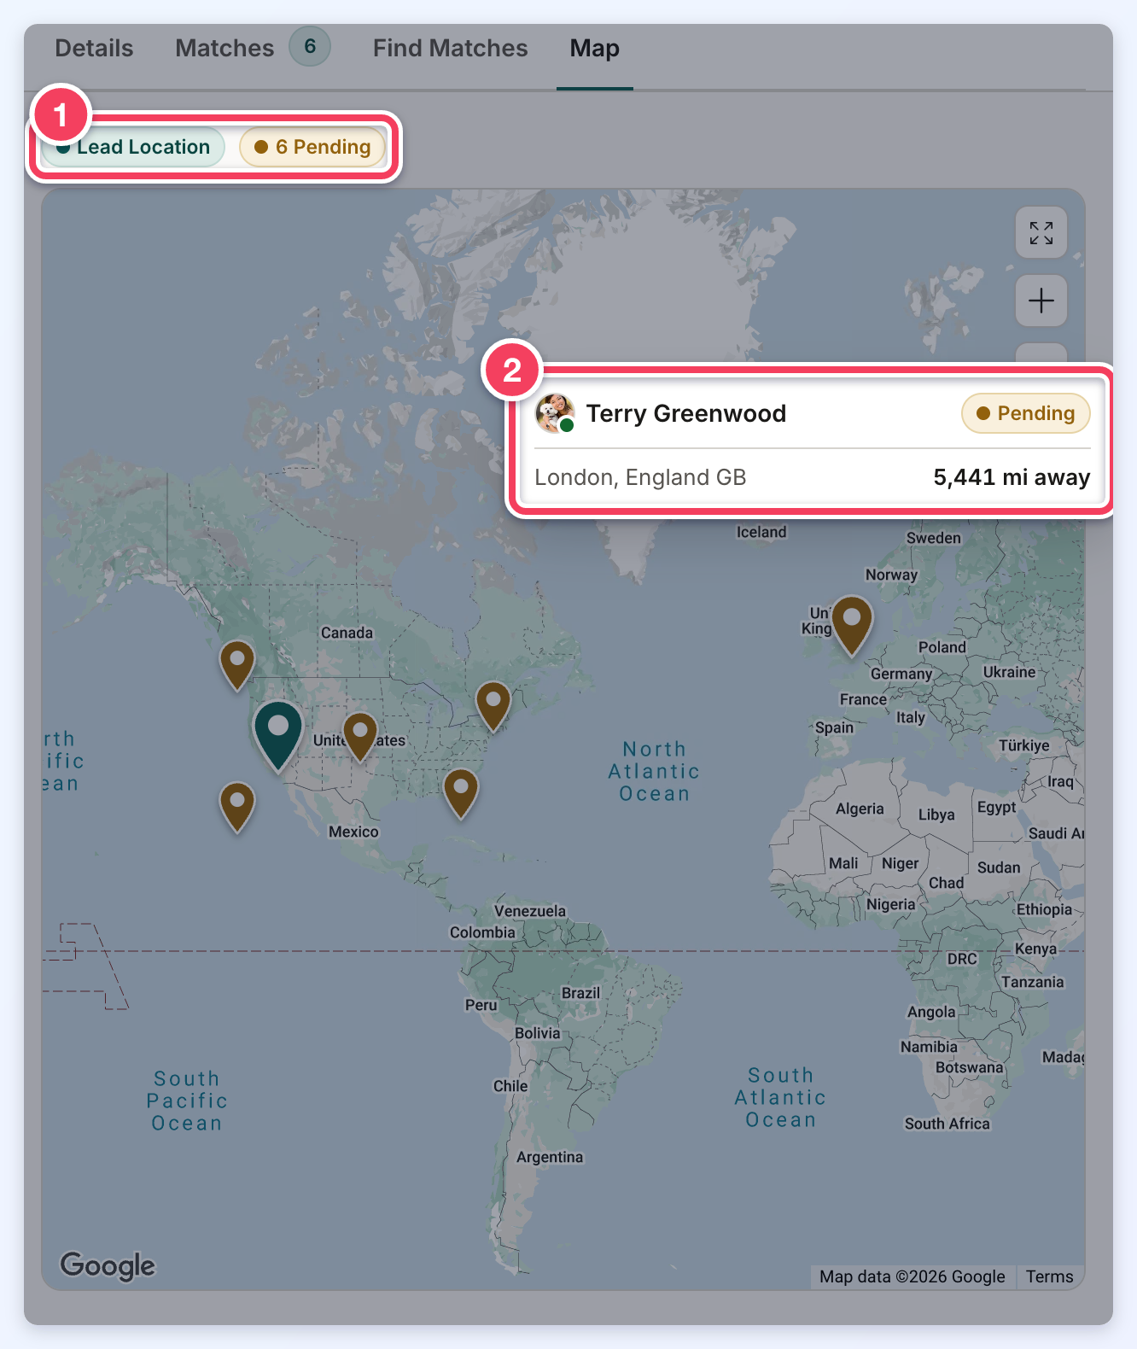Screen dimensions: 1137x1349
Task: Click the Germany label on the map
Action: pos(901,674)
